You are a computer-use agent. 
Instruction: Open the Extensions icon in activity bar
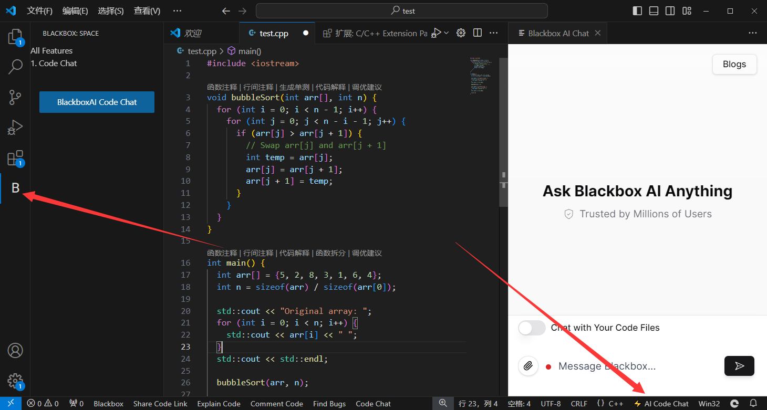pos(15,158)
